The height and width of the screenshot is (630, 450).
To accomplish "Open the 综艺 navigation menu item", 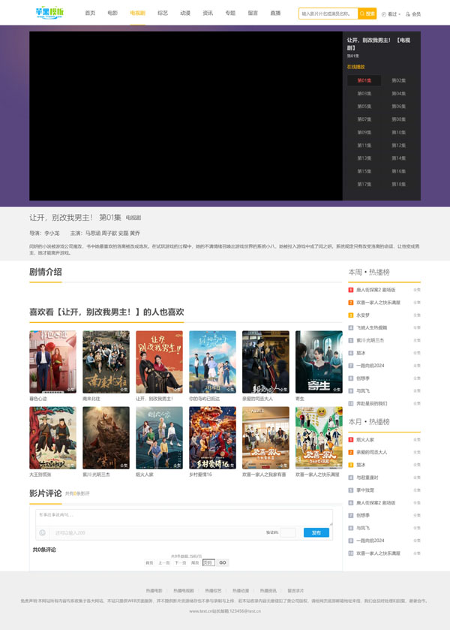I will click(x=163, y=13).
